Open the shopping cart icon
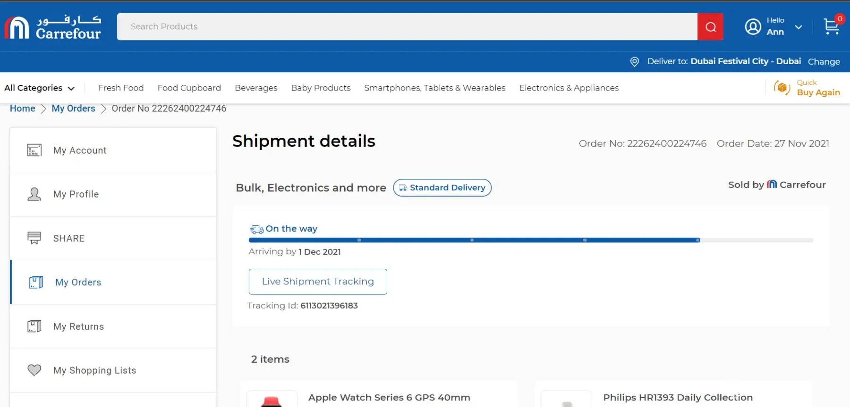 click(x=831, y=26)
